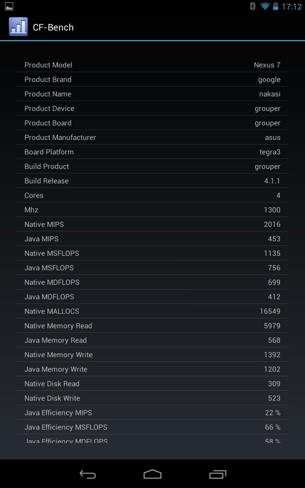The height and width of the screenshot is (488, 305).
Task: Select the Cores row
Action: tap(152, 195)
